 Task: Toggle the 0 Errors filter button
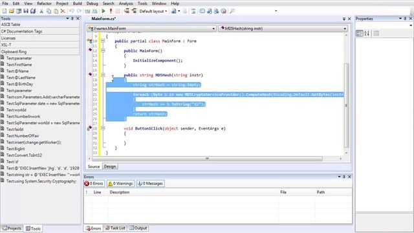pos(94,183)
